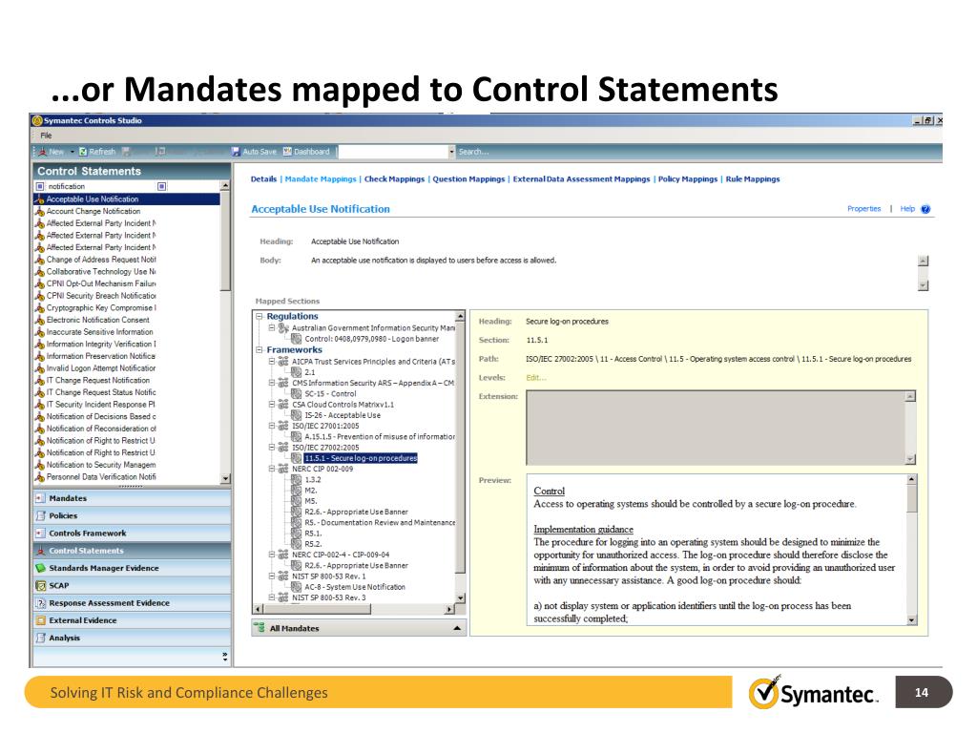
Task: Select Electronic Notification Consent item
Action: (x=97, y=320)
